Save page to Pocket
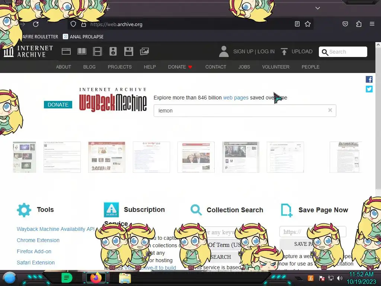This screenshot has width=381, height=286. (x=345, y=24)
